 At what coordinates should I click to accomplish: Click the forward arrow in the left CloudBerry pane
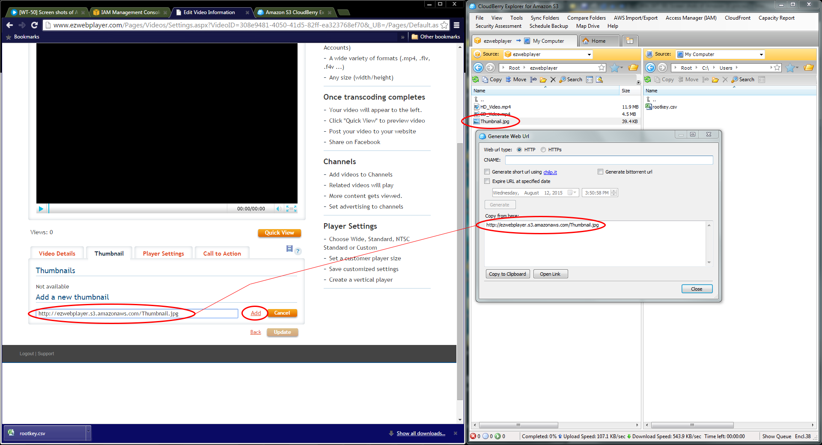point(490,68)
